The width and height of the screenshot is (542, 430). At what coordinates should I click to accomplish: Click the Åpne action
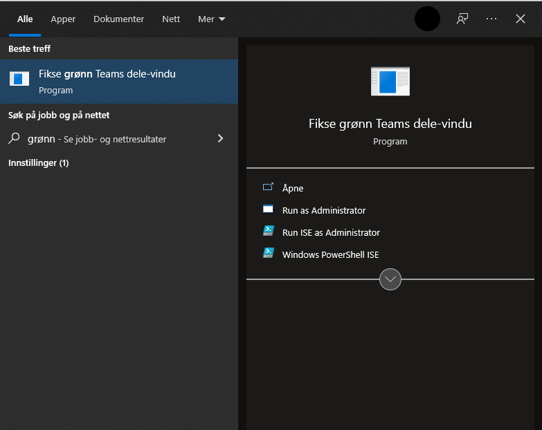293,188
